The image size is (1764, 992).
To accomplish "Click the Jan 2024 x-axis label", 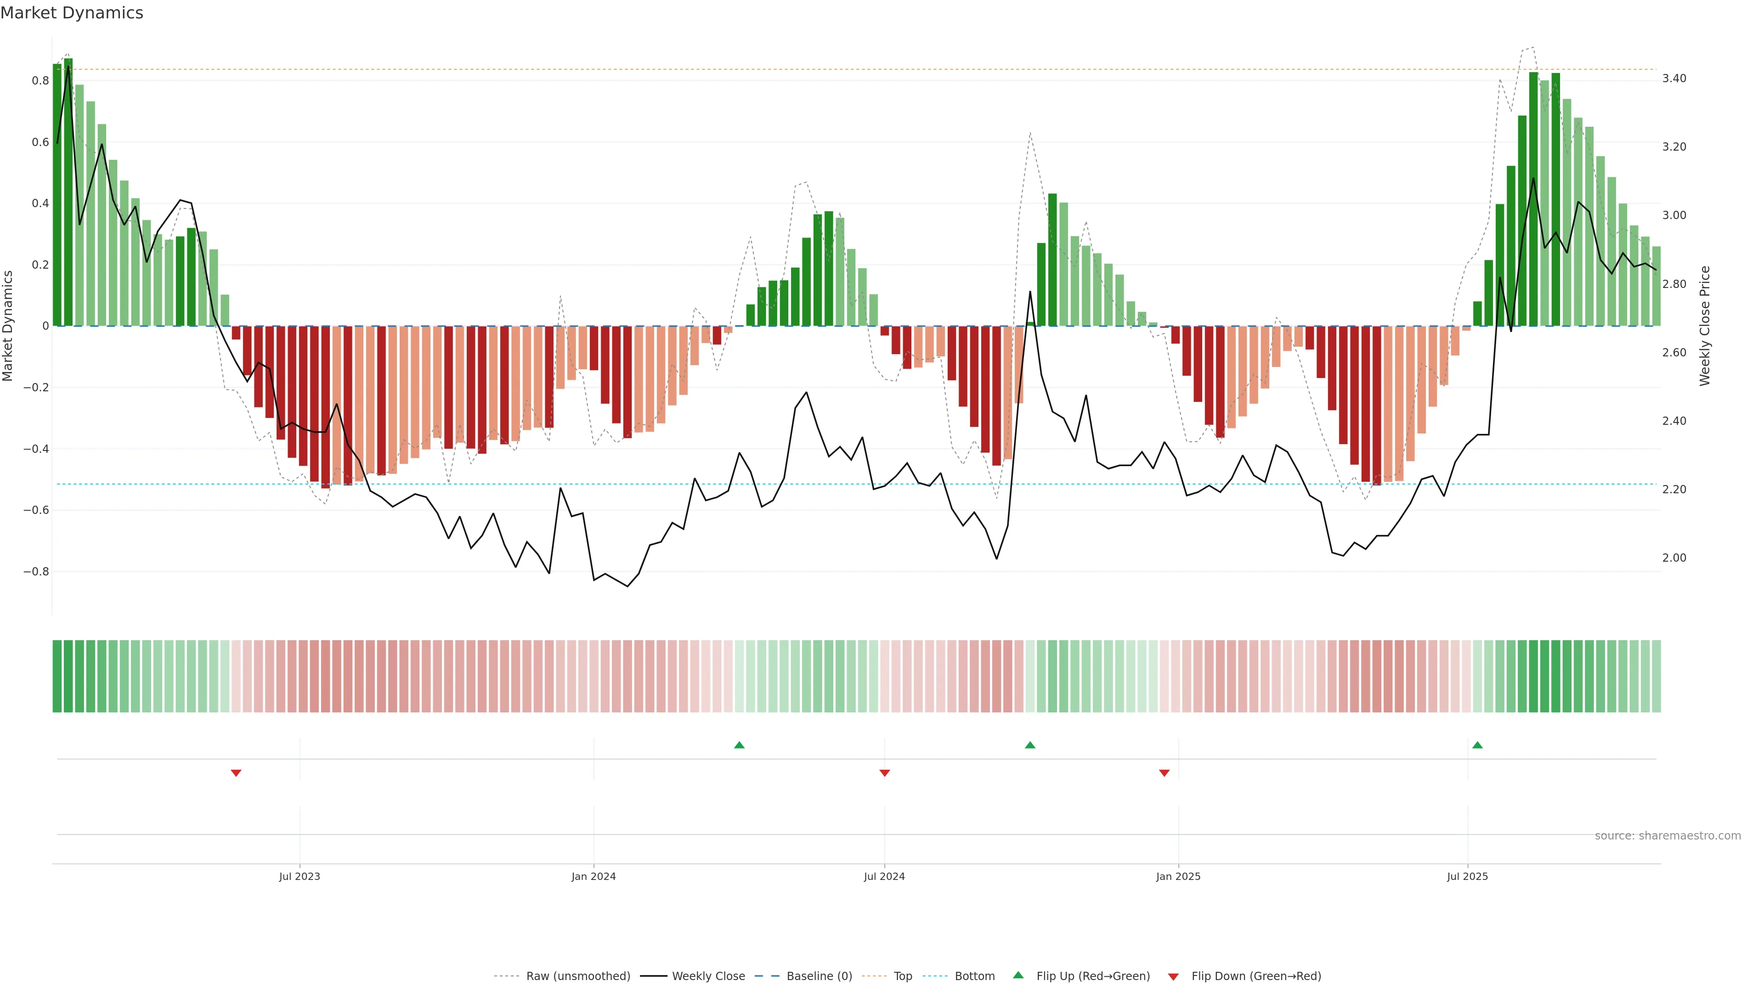I will click(x=594, y=876).
